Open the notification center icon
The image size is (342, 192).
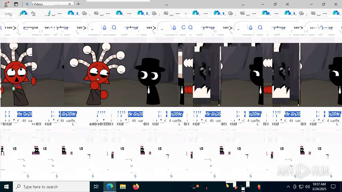[x=333, y=187]
